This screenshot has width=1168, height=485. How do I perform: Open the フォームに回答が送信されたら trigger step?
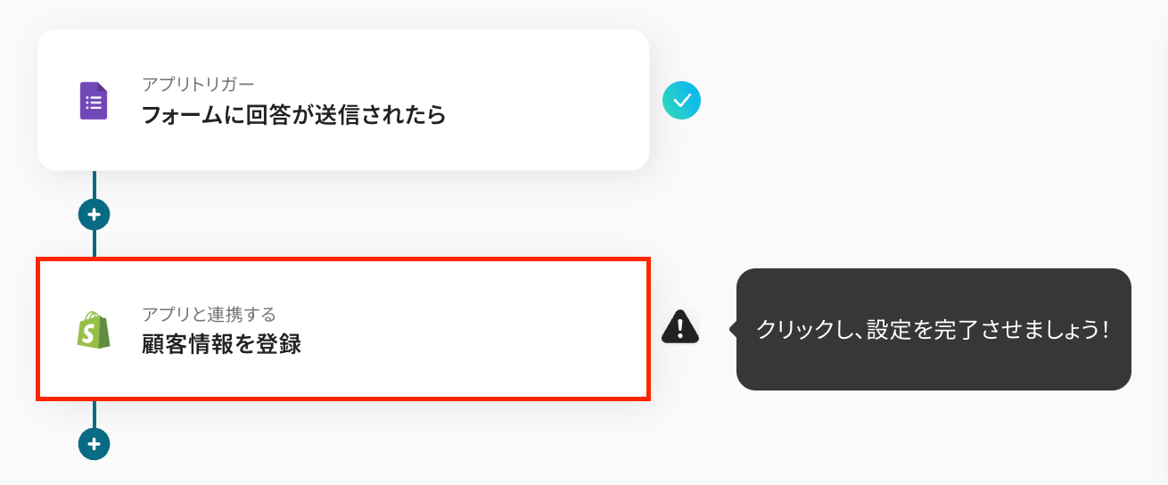[343, 100]
